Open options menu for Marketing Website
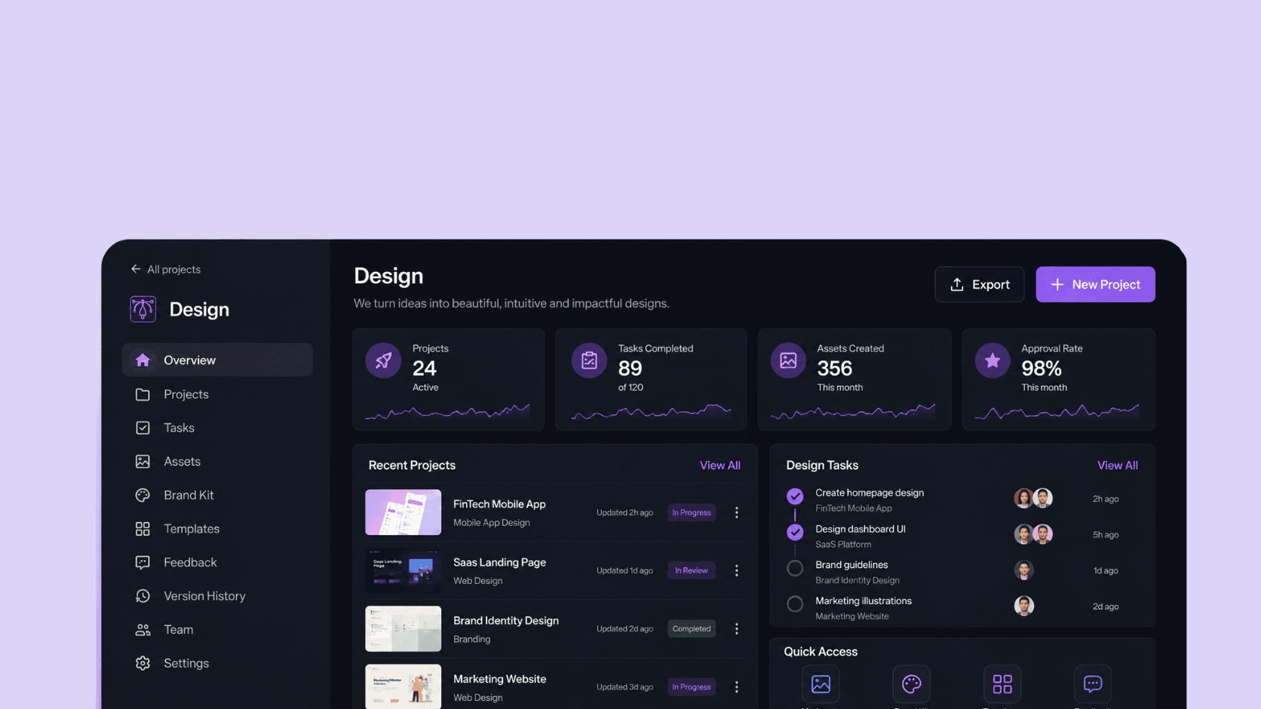 coord(737,686)
